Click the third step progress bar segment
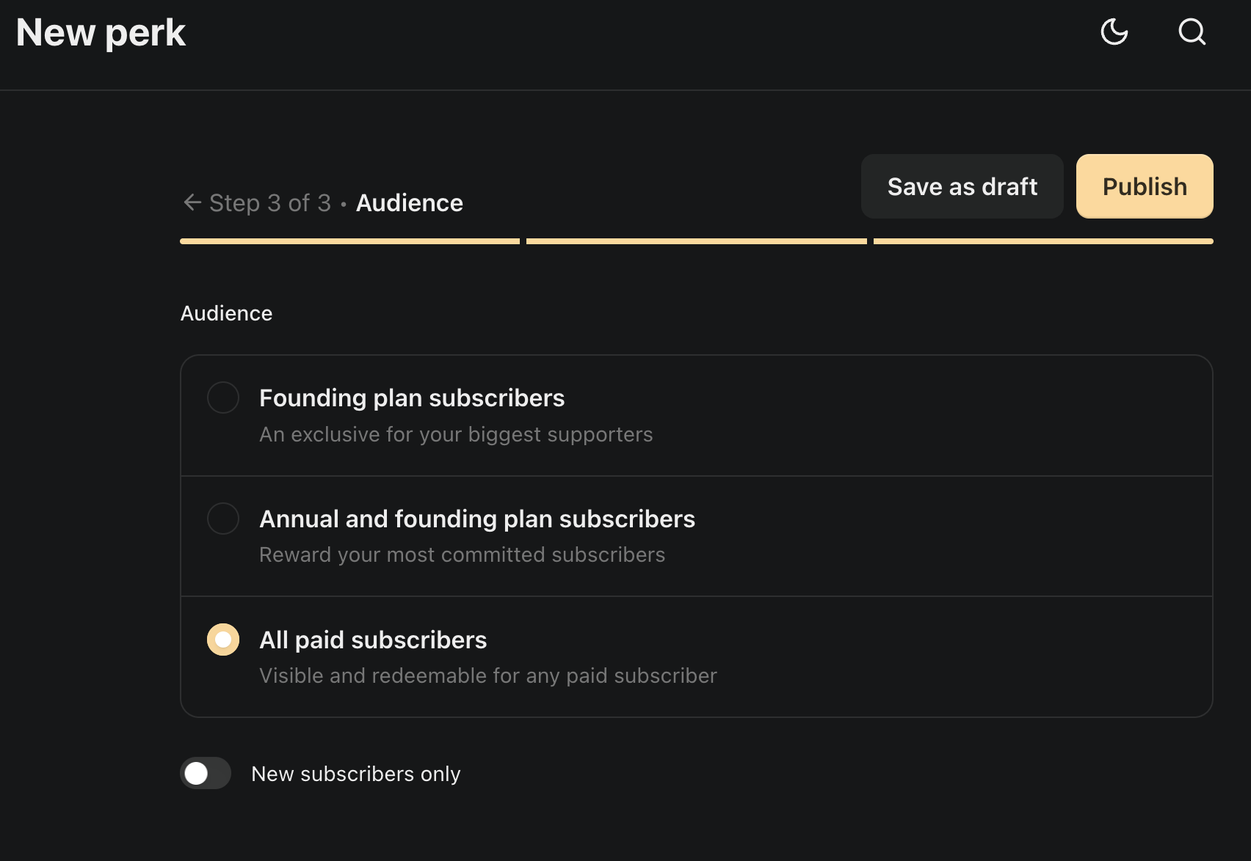Image resolution: width=1251 pixels, height=861 pixels. tap(1043, 241)
